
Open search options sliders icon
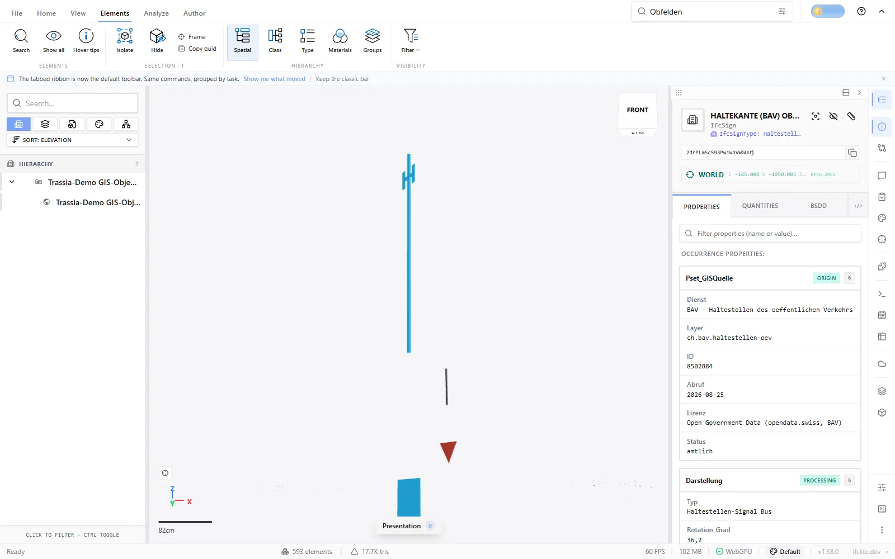pyautogui.click(x=782, y=11)
